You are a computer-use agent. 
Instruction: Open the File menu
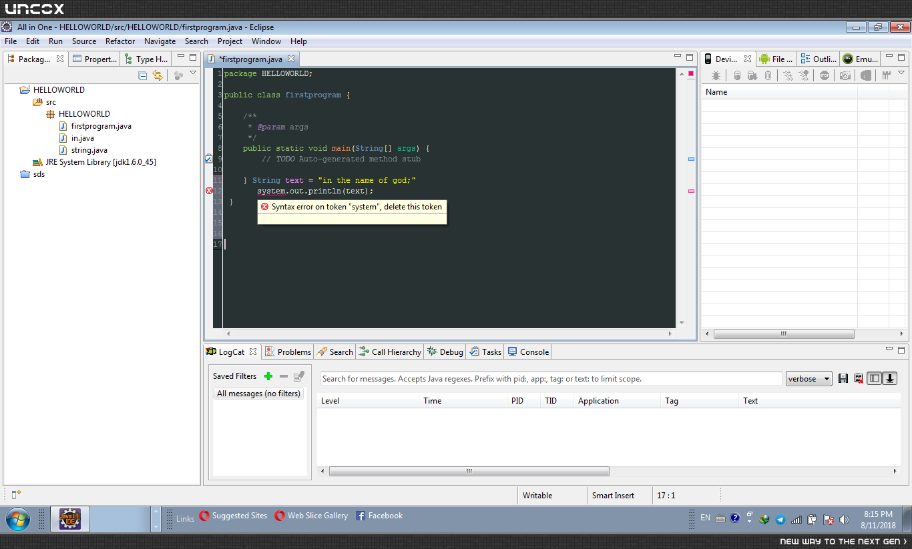tap(11, 41)
